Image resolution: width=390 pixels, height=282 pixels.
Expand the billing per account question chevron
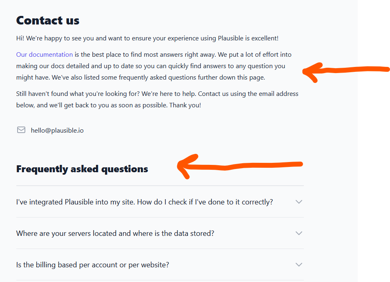299,264
